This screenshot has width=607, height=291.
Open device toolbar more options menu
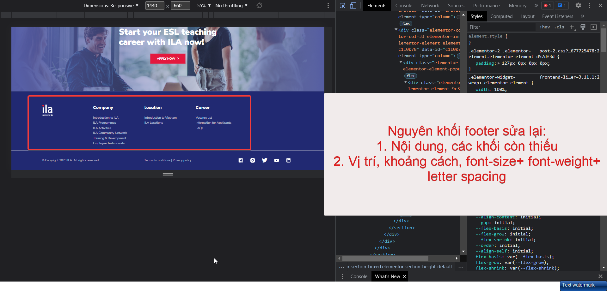pos(328,5)
